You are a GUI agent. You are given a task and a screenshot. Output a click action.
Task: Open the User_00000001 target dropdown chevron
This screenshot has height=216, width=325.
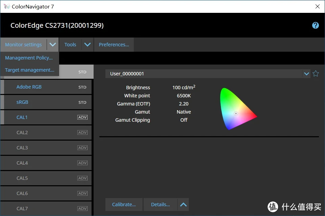306,74
